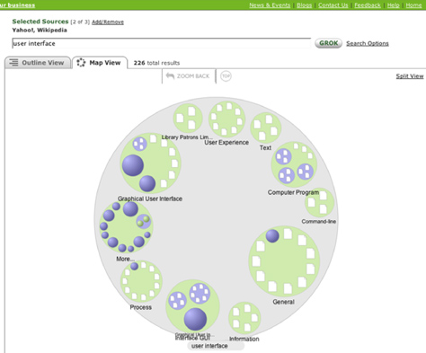Switch to the Map View tab
Image resolution: width=426 pixels, height=353 pixels.
(100, 63)
